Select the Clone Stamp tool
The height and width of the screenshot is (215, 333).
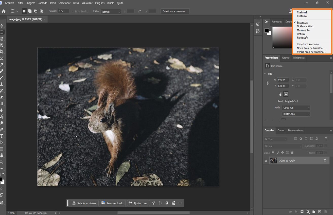coord(3,84)
